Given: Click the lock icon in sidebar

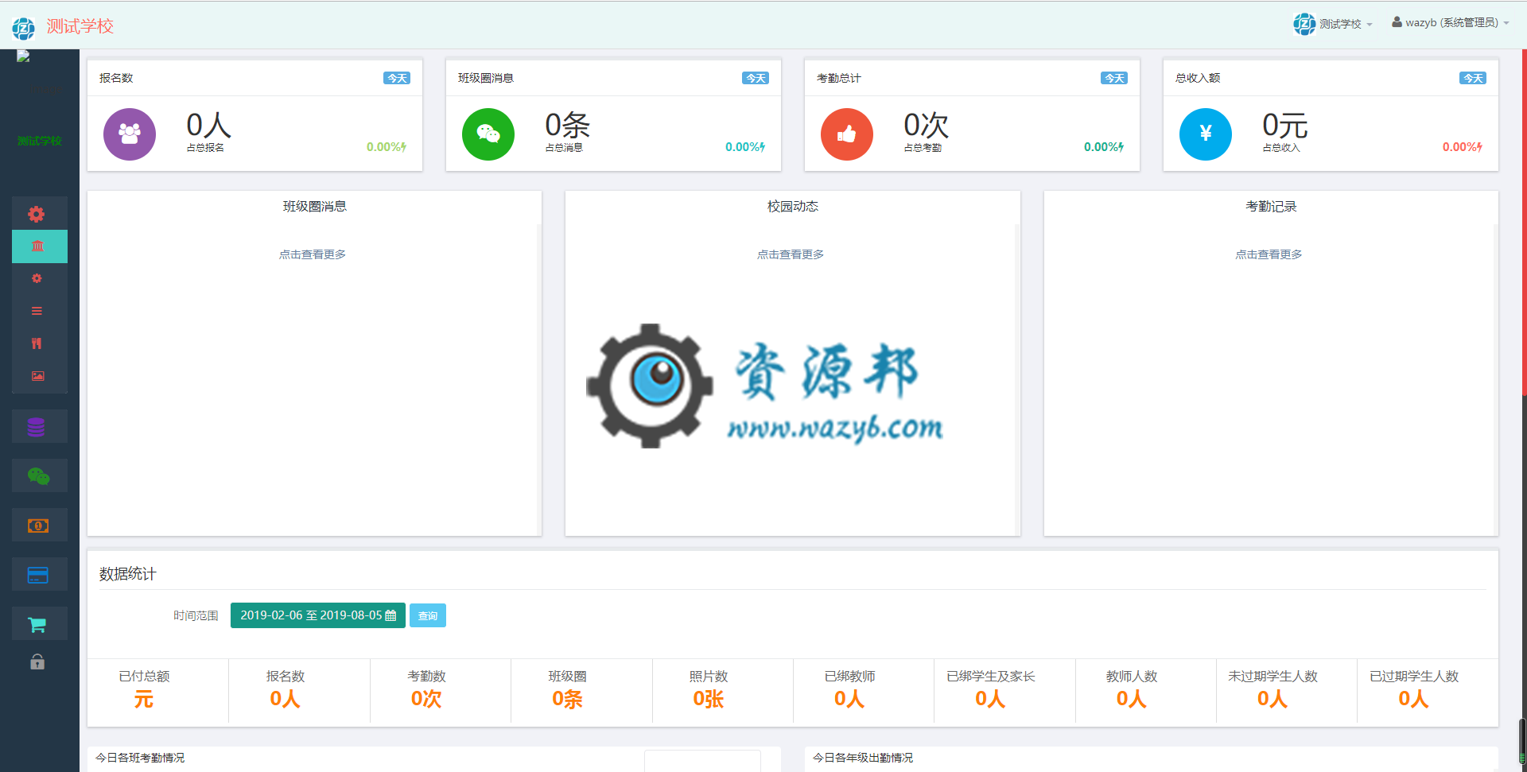Looking at the screenshot, I should click(x=37, y=661).
